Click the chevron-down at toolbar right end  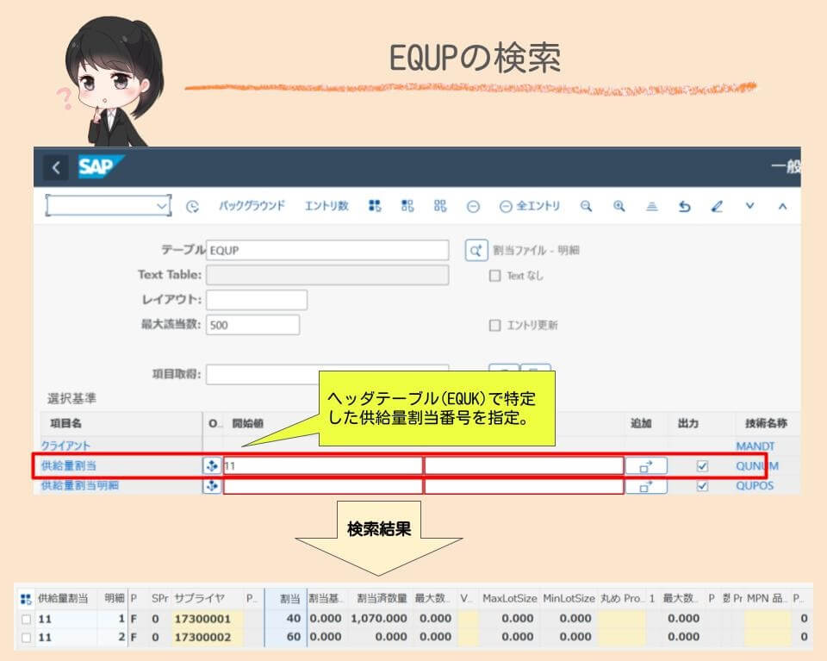click(x=749, y=206)
